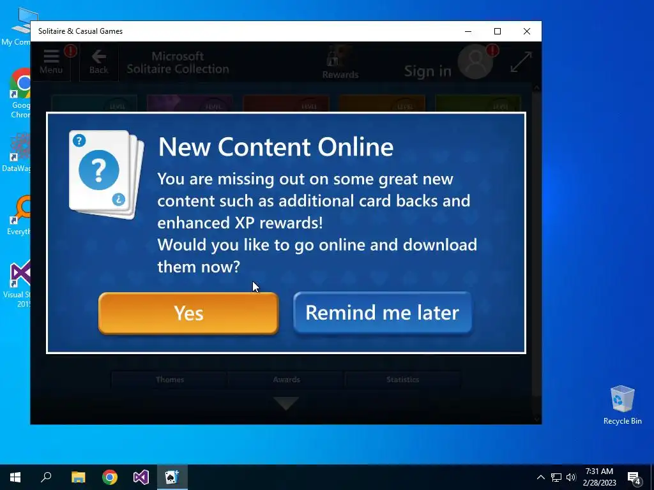Open the Solitaire hamburger Menu icon
The image size is (654, 490).
click(x=51, y=62)
